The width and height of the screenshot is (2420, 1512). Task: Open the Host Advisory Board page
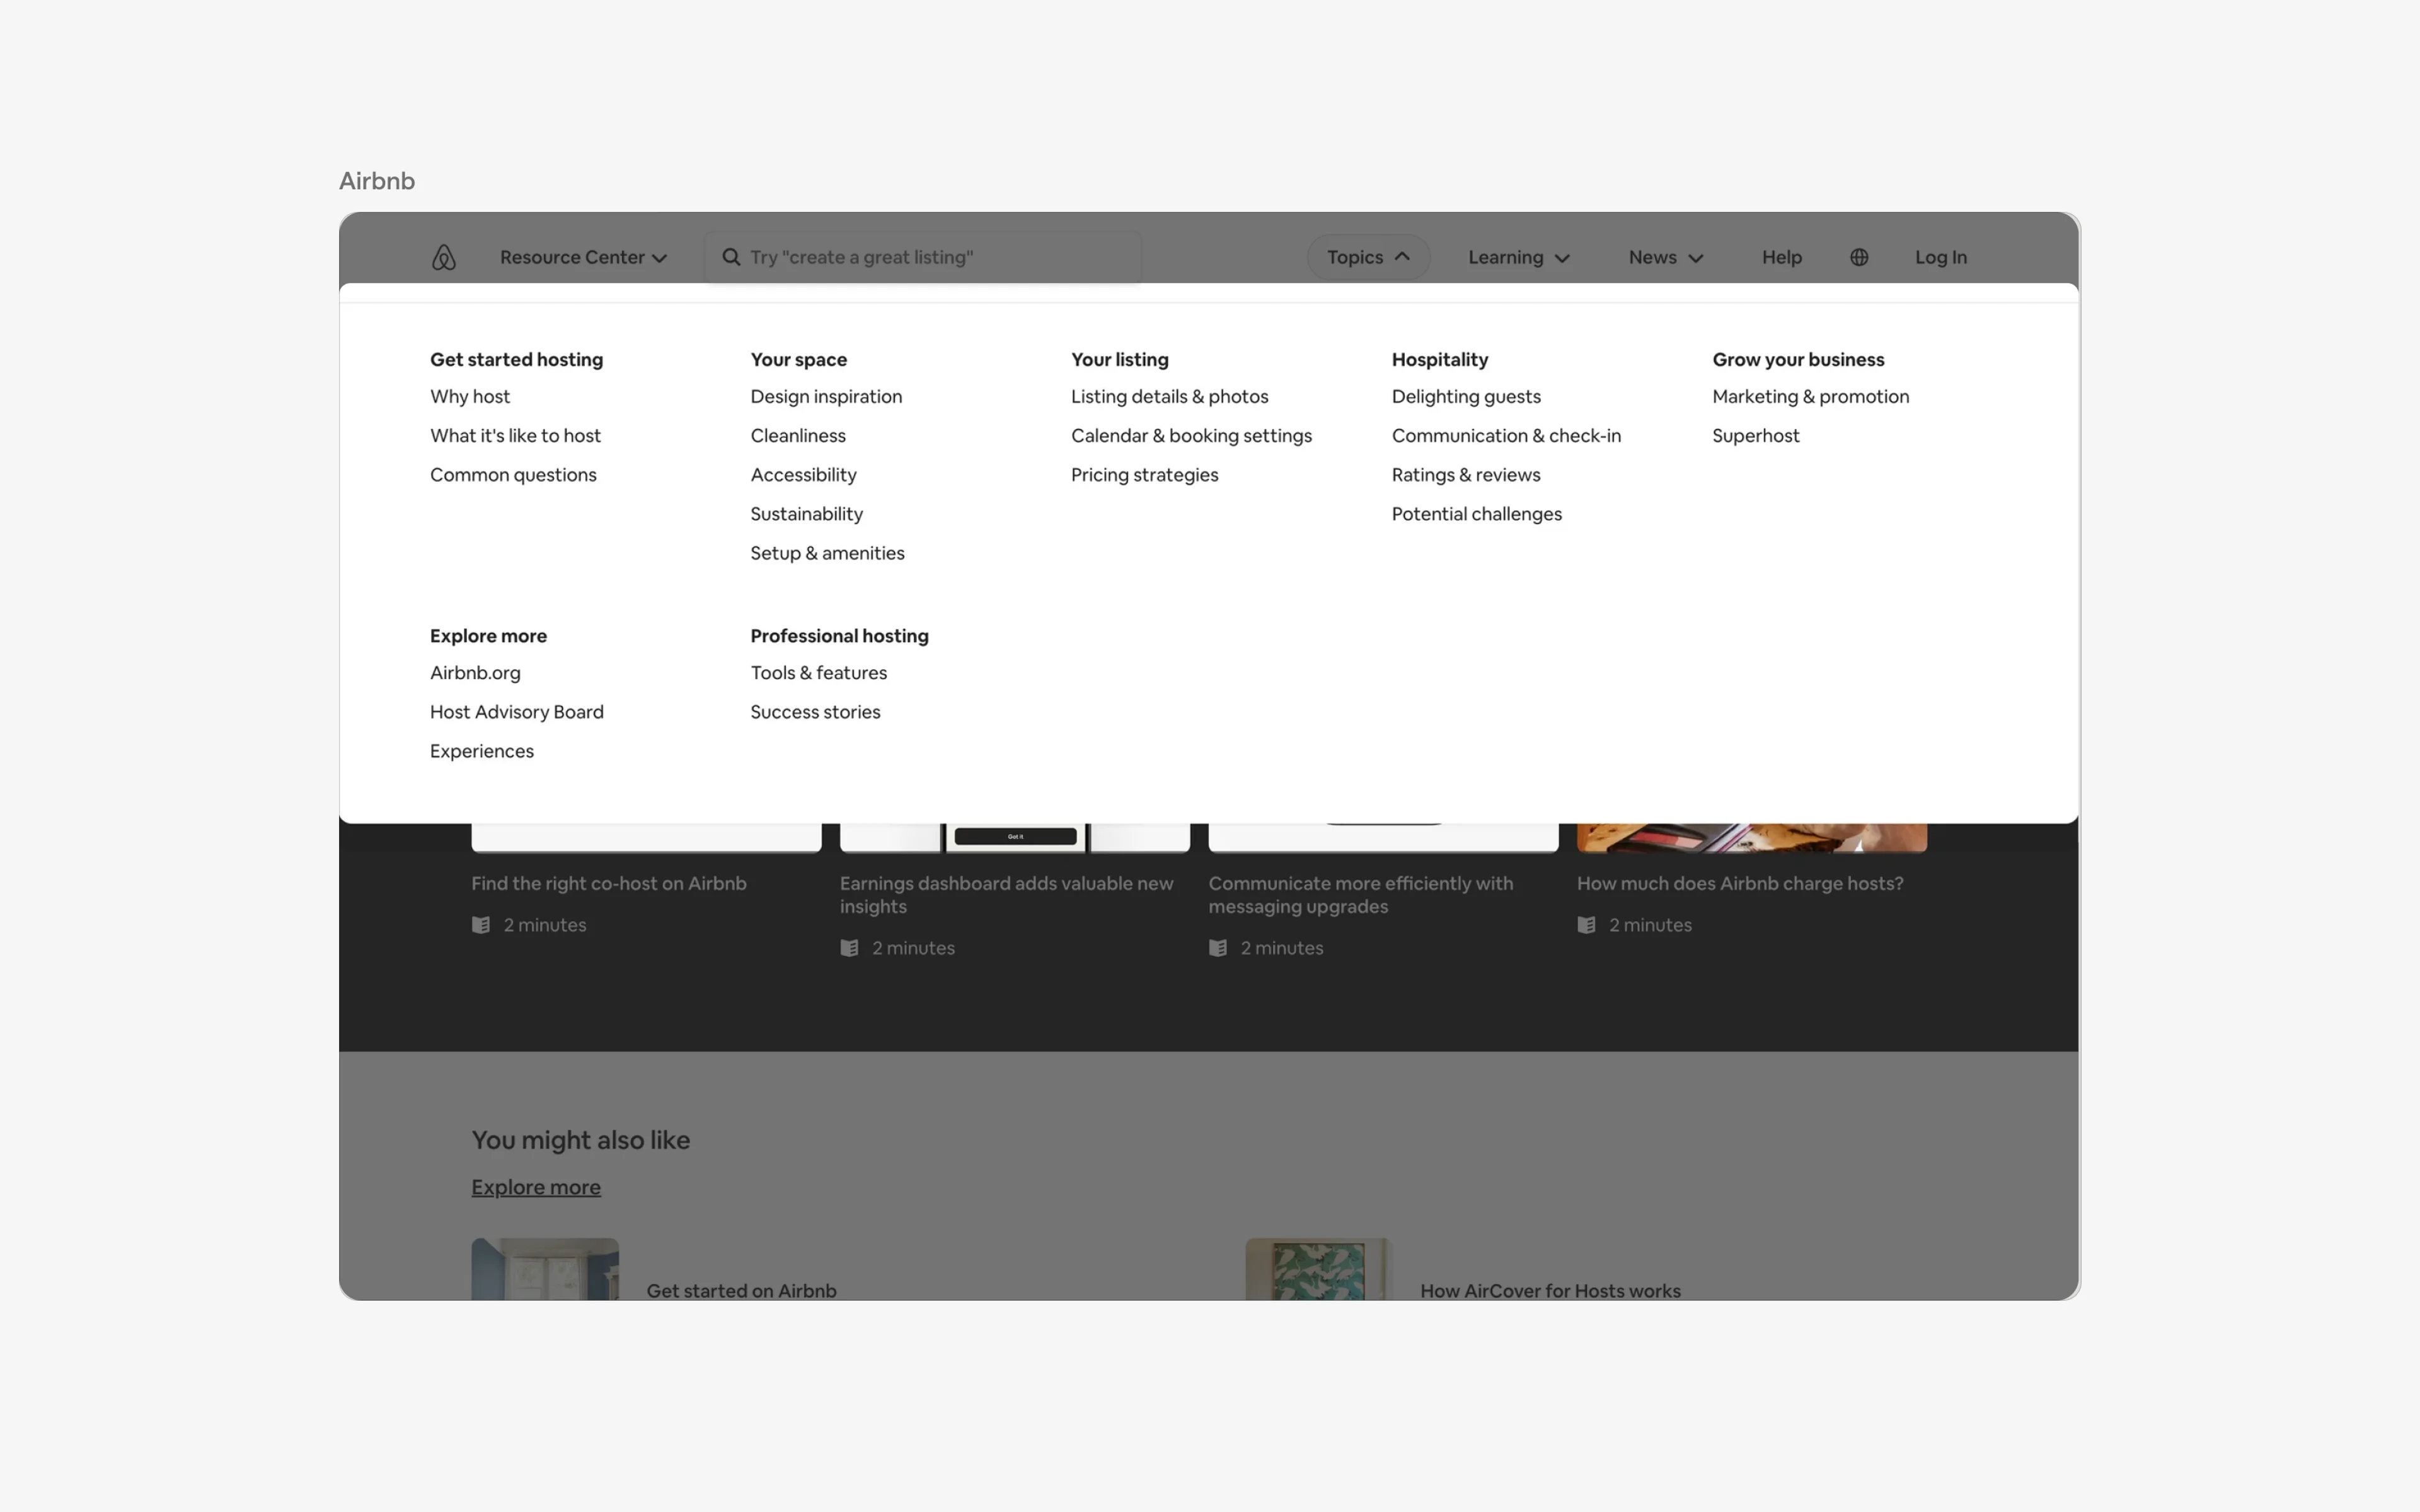tap(516, 711)
